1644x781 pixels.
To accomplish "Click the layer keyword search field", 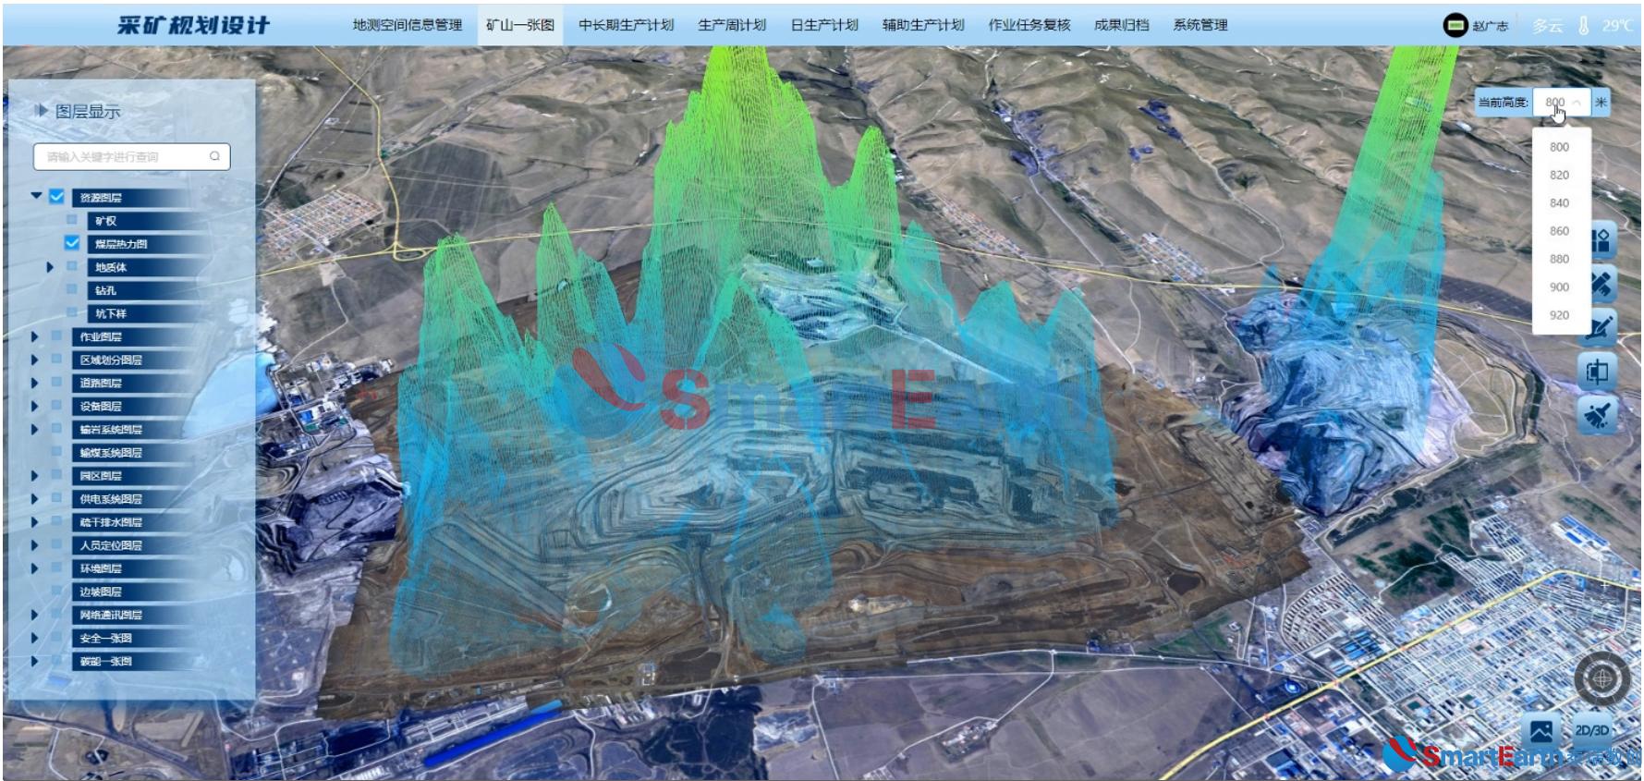I will click(x=120, y=156).
